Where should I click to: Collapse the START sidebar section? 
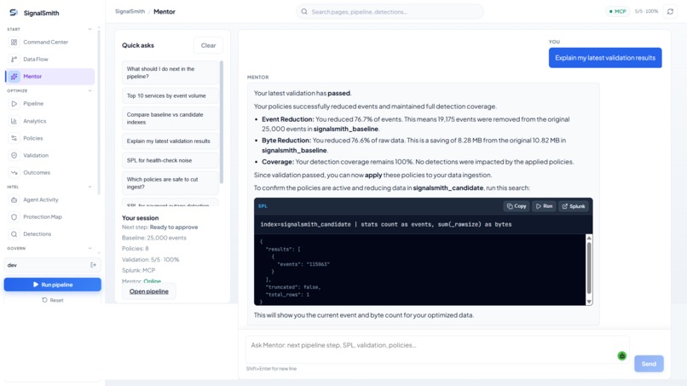click(x=89, y=29)
